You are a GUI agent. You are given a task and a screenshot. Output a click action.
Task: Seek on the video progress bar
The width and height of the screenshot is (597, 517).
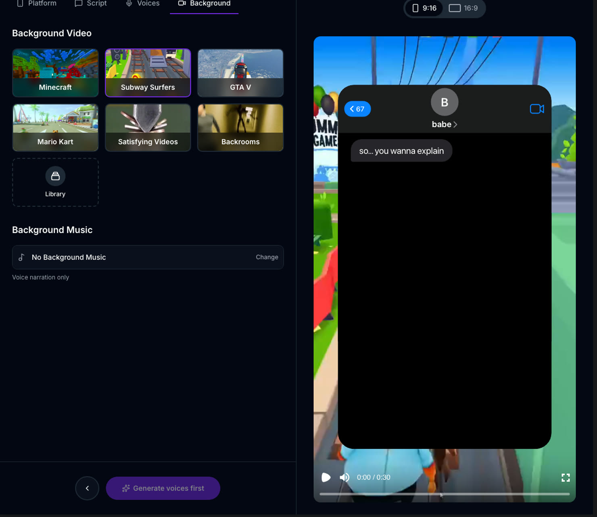coord(445,494)
